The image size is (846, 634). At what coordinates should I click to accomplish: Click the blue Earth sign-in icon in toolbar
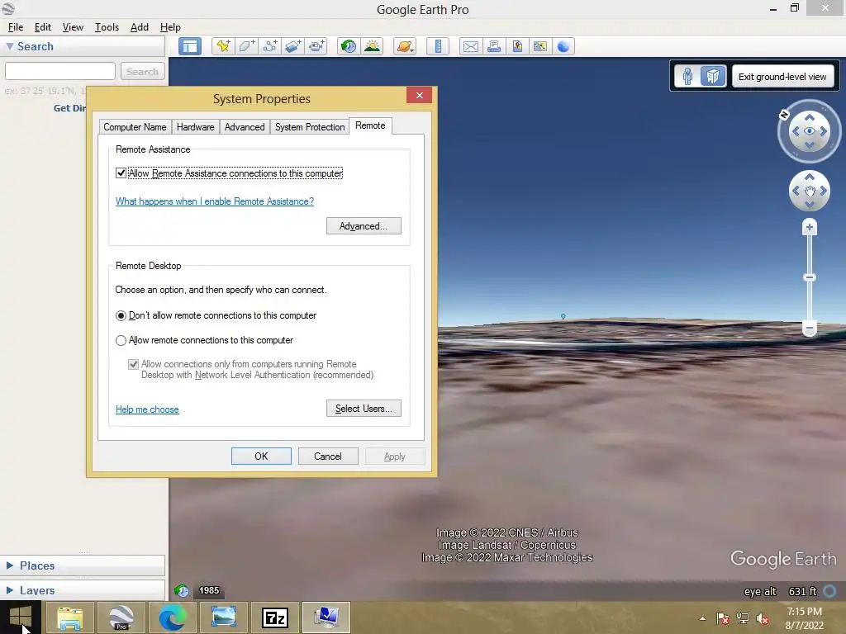point(563,46)
